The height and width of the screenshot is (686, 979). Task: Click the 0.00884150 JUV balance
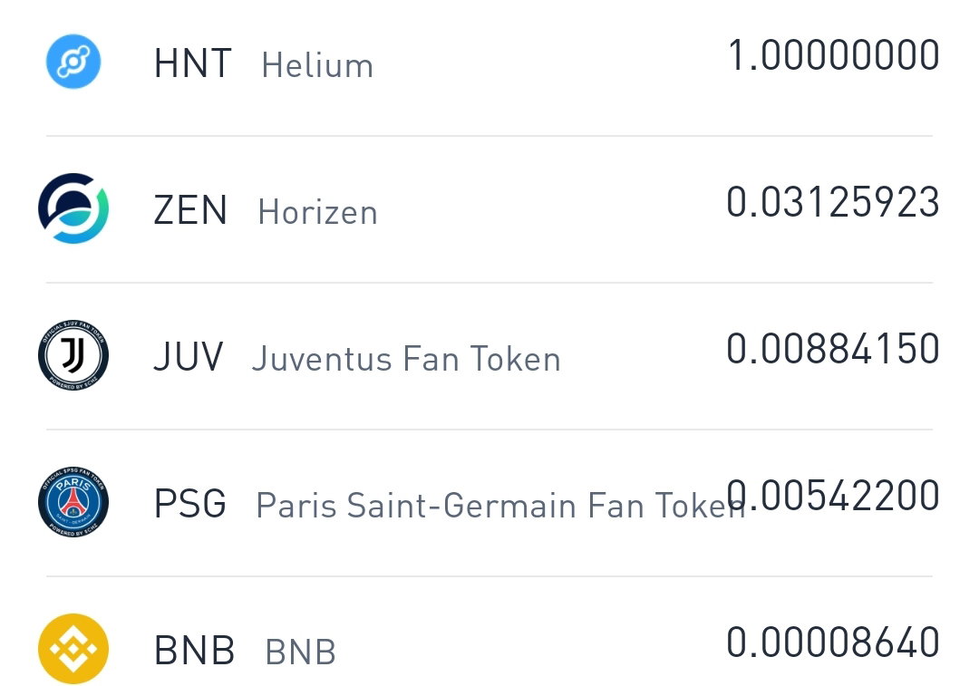pos(833,348)
